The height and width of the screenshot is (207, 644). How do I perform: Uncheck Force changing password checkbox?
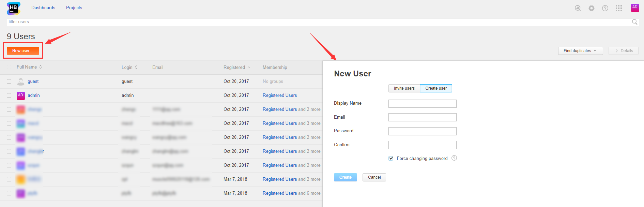pos(391,159)
